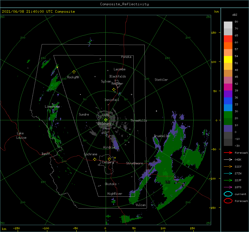This screenshot has width=249, height=232.
Task: Pick the red swatch between 65 and 60 dBZ
Action: pos(228,39)
